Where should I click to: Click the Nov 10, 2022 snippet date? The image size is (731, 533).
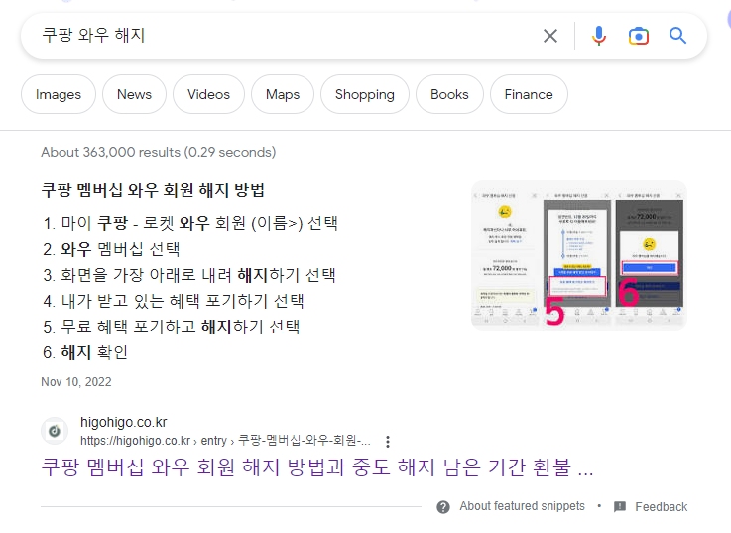pos(76,382)
